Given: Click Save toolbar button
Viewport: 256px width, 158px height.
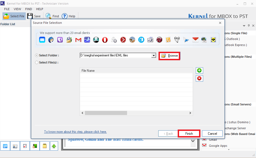Looking at the screenshot, I should [x=34, y=16].
